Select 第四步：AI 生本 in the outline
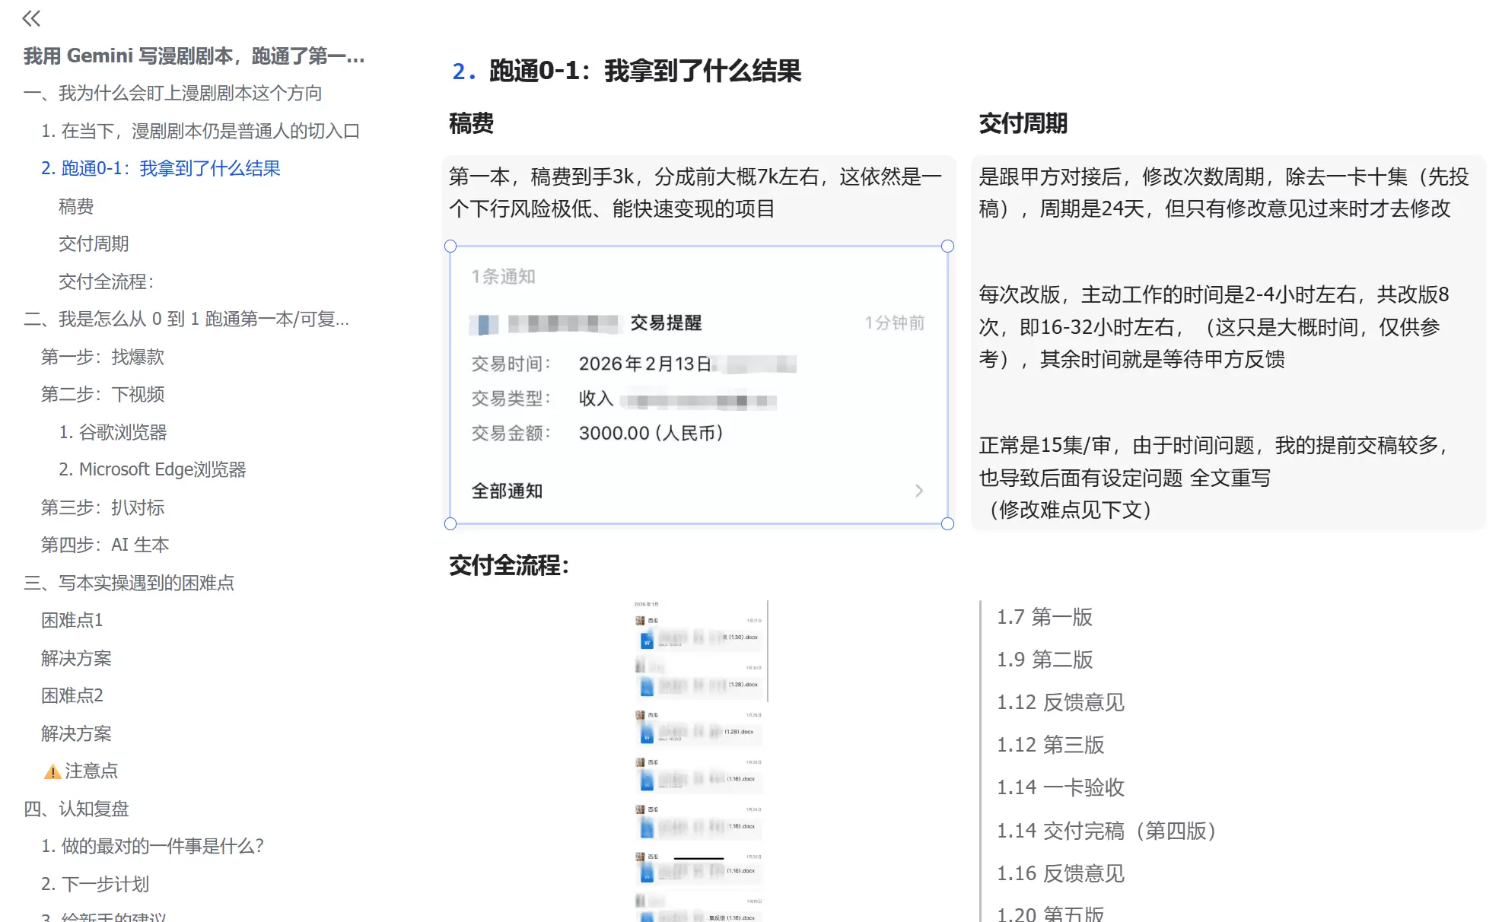1502x922 pixels. point(107,545)
